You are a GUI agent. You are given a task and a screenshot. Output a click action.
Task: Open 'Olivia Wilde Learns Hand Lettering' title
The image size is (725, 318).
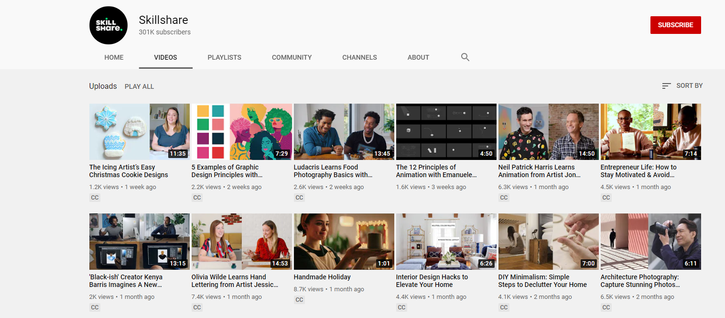pyautogui.click(x=235, y=281)
